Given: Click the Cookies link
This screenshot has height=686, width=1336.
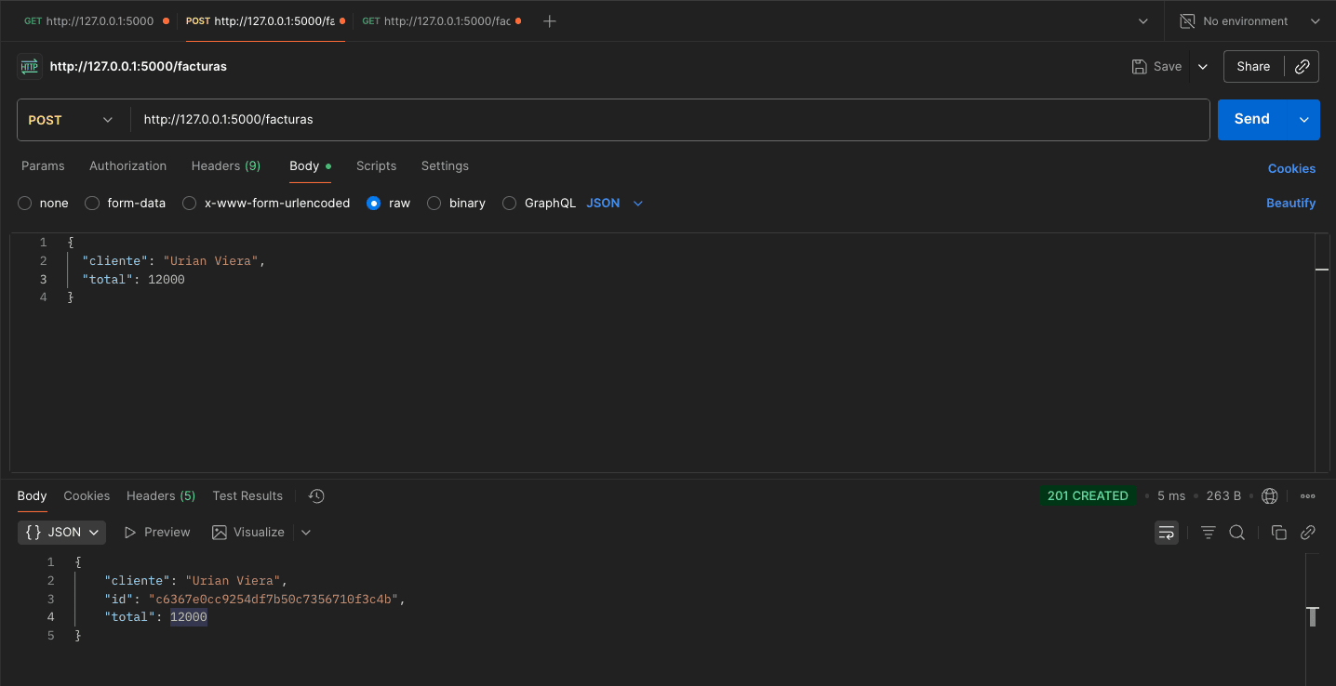Looking at the screenshot, I should click(1291, 168).
